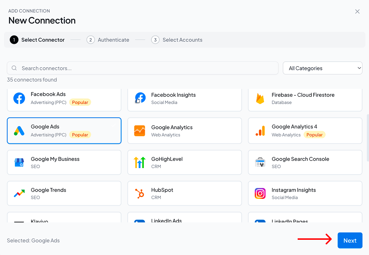Click the Popular badge on Google Analytics 4

pos(314,135)
